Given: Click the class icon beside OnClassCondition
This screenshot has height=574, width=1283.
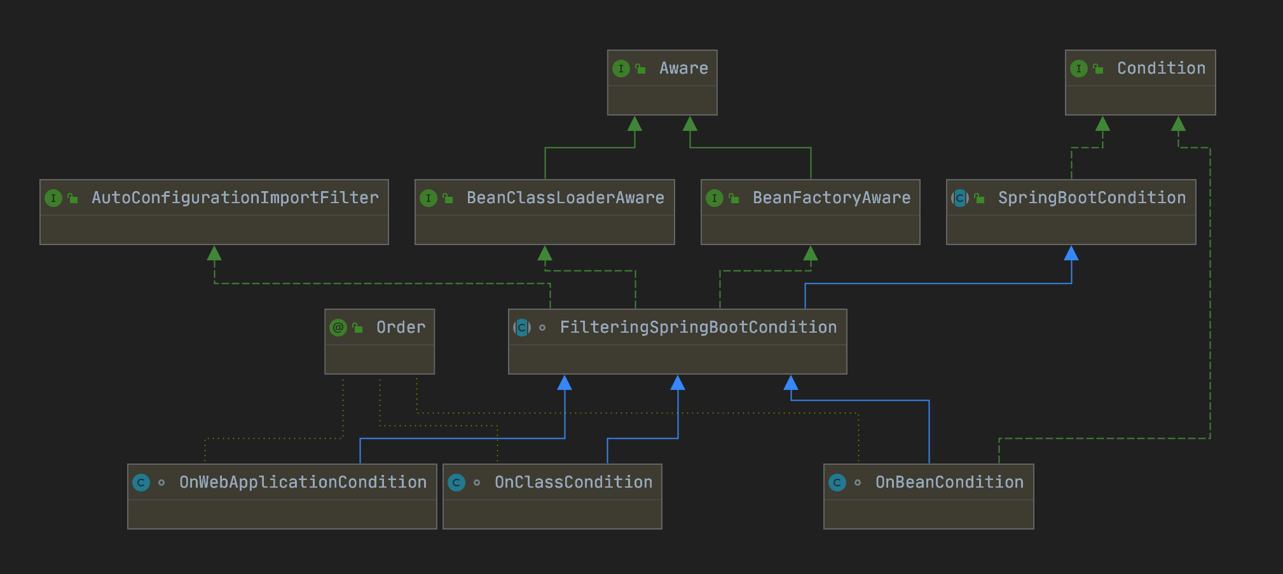Looking at the screenshot, I should (456, 483).
